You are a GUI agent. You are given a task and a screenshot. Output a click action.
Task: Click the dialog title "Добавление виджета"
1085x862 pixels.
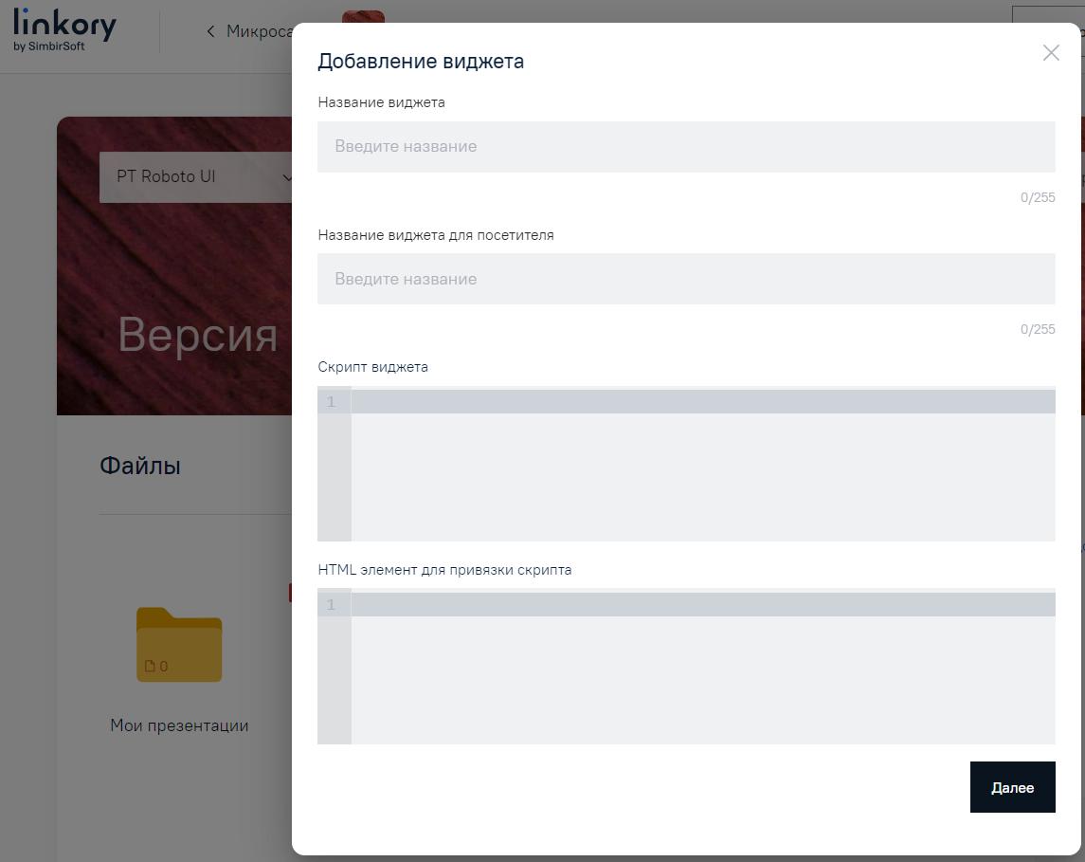(422, 61)
